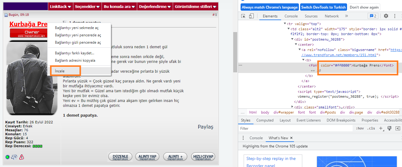
Task: Close the What's New drawer tab
Action: pyautogui.click(x=291, y=138)
